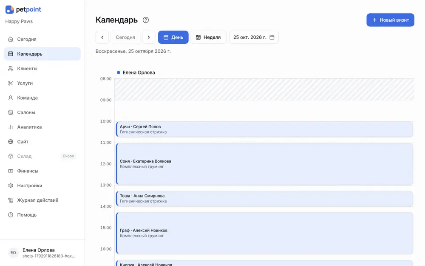
Task: Click the EO user avatar
Action: coord(13,253)
